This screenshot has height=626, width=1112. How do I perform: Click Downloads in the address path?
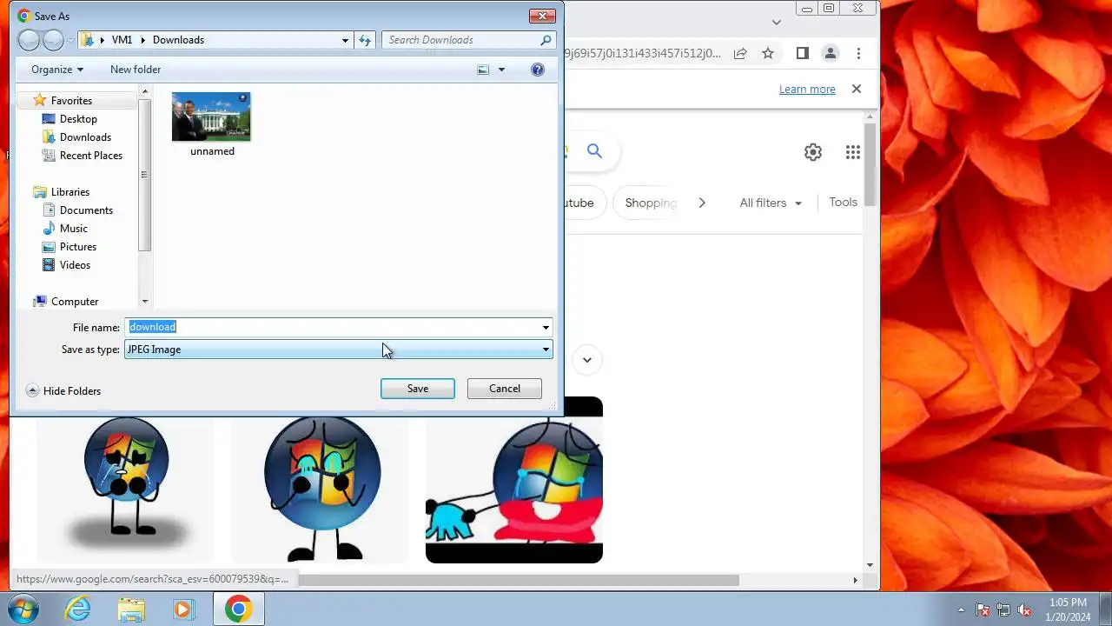(x=178, y=40)
